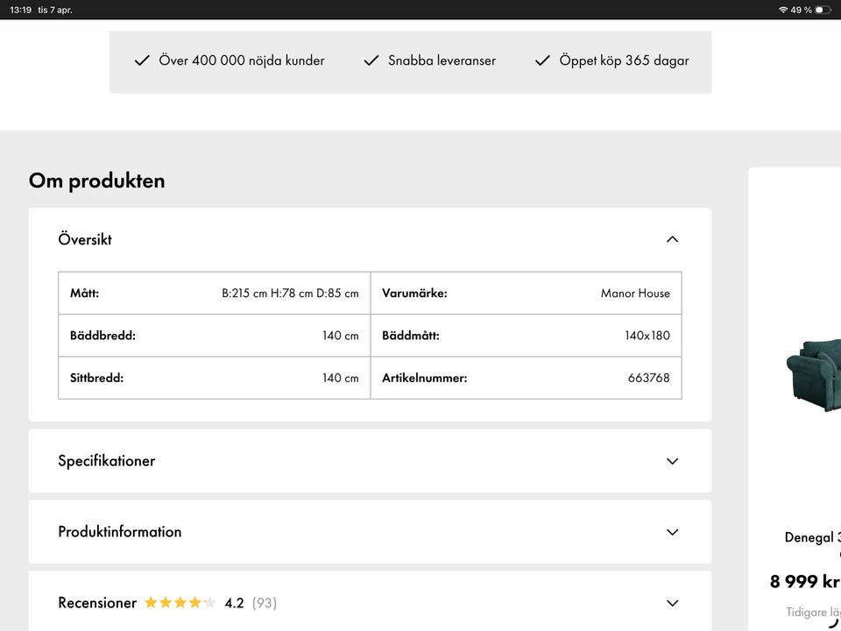Click the "Manor House" brand value
This screenshot has height=631, width=841.
(635, 294)
